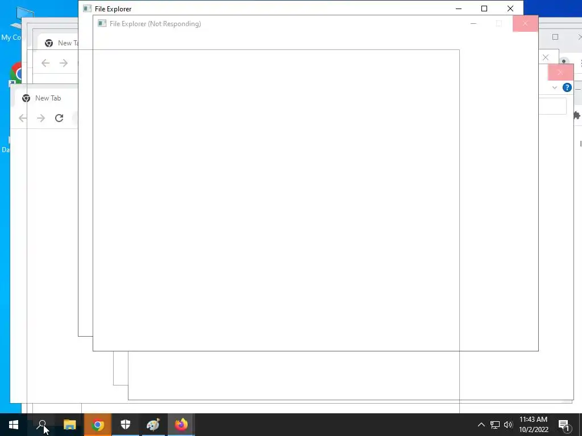
Task: Open taskbar search magnifier
Action: [41, 425]
